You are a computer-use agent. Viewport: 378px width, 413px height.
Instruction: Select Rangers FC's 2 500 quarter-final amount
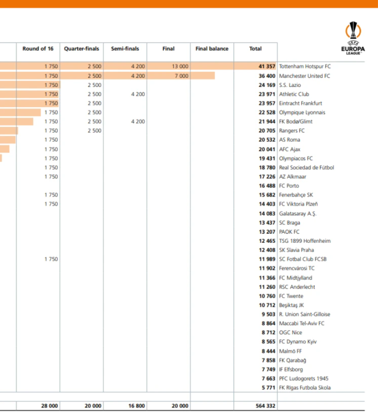[94, 131]
